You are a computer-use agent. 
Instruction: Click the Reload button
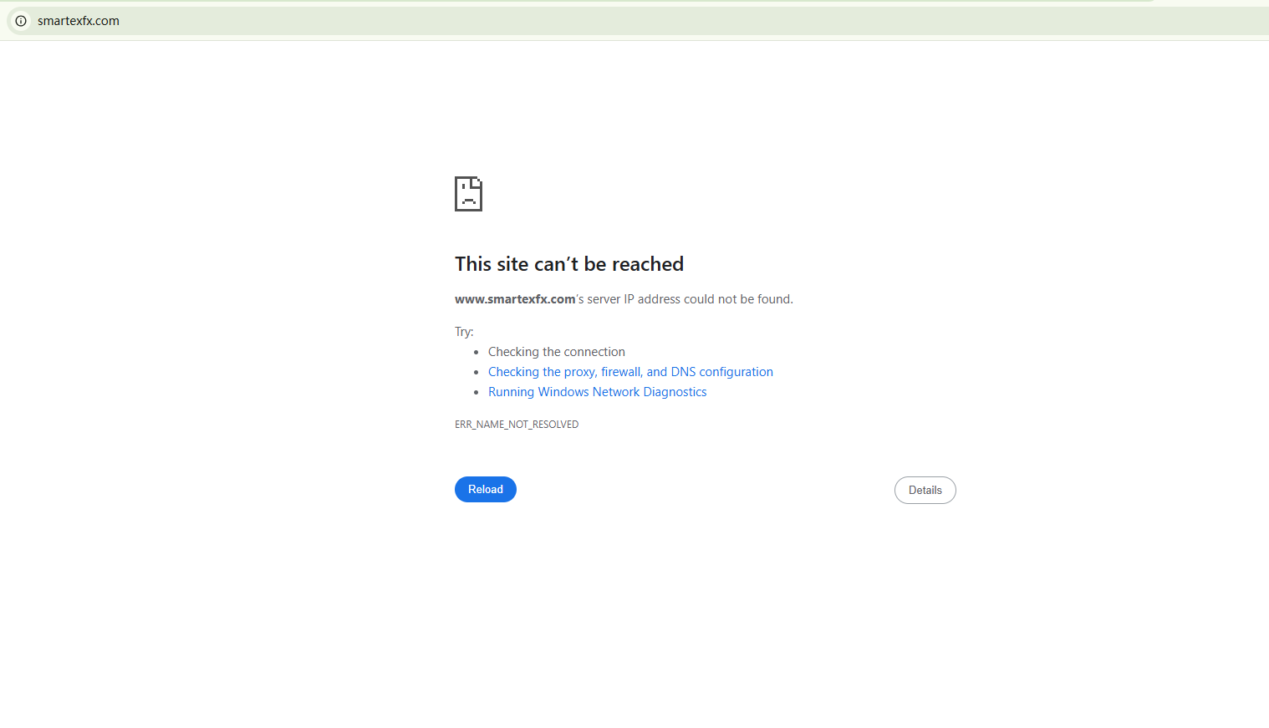486,490
